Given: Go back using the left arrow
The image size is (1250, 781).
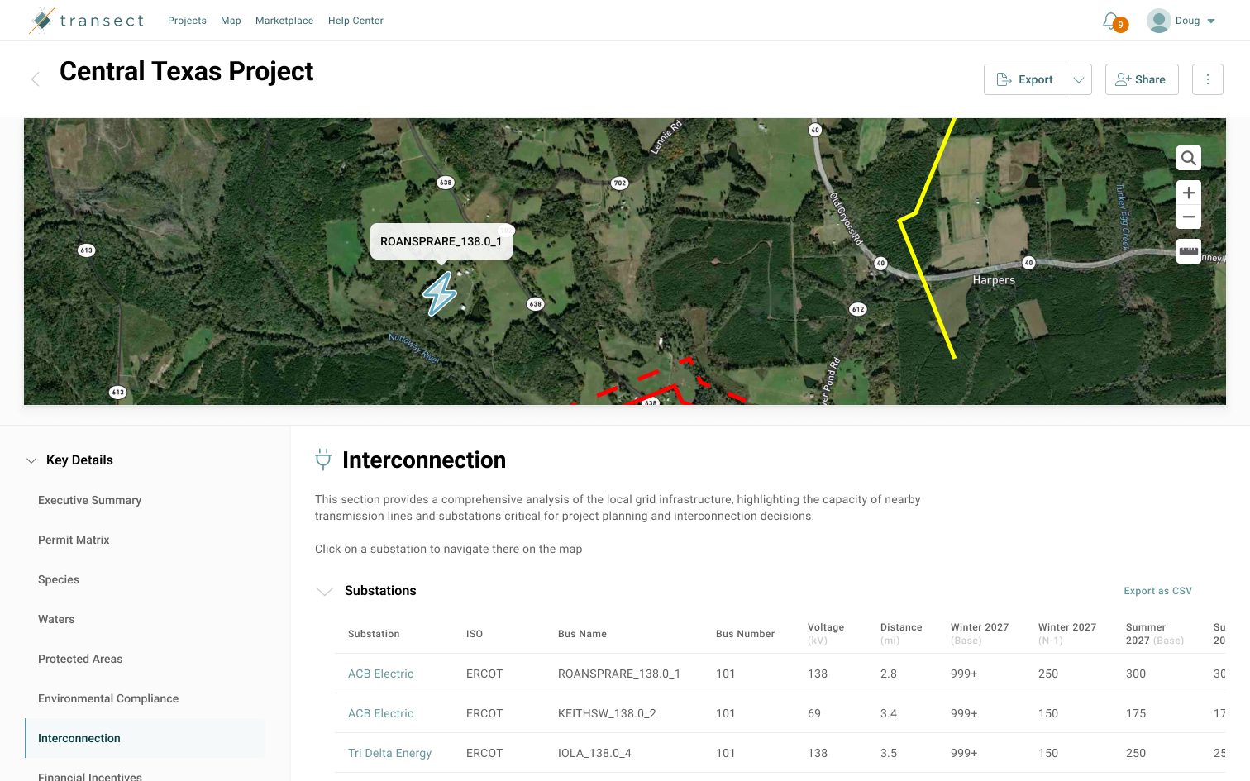Looking at the screenshot, I should (36, 79).
